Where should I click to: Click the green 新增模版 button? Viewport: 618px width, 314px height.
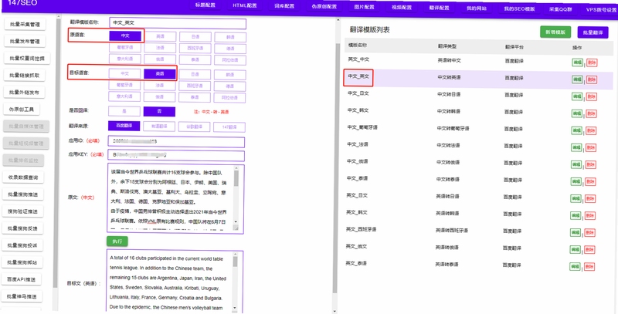[555, 32]
